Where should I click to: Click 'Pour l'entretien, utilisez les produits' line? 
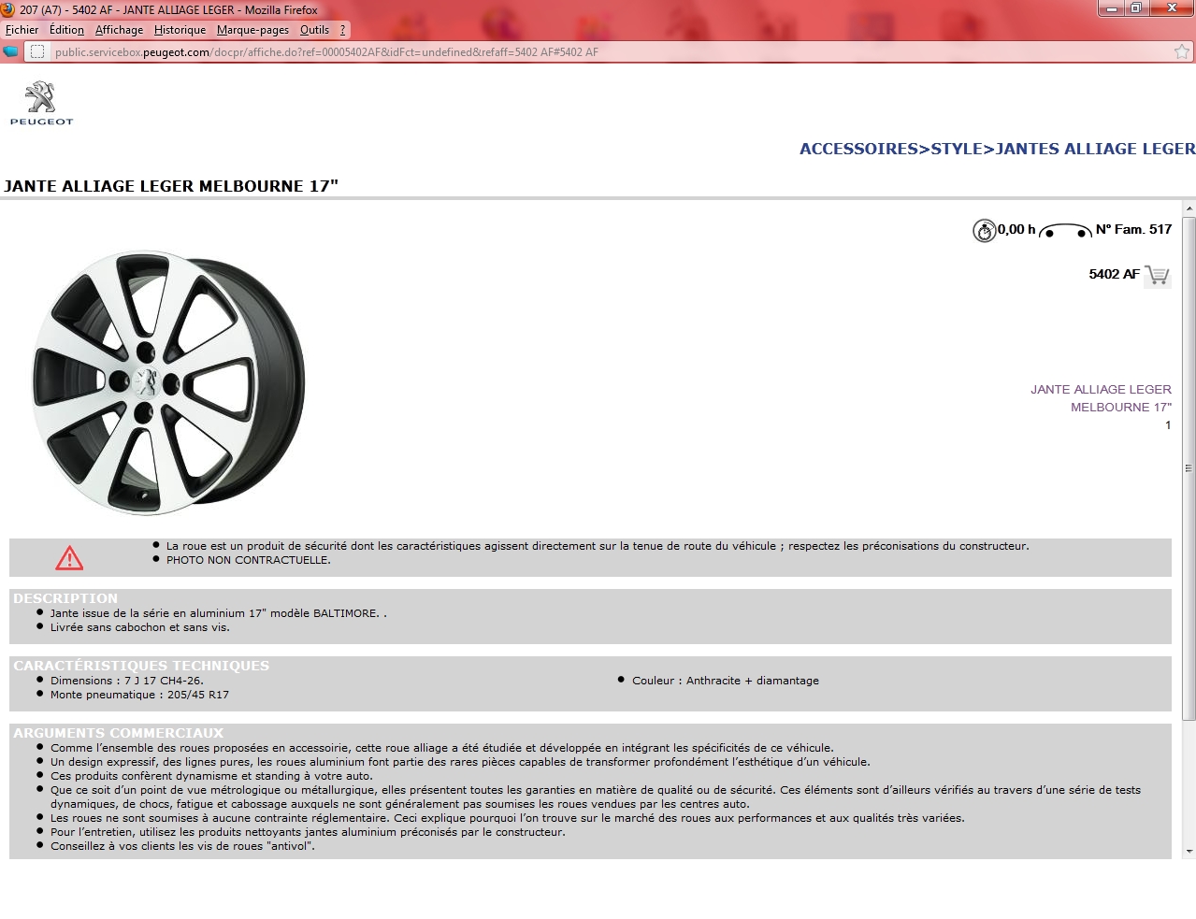pos(308,832)
